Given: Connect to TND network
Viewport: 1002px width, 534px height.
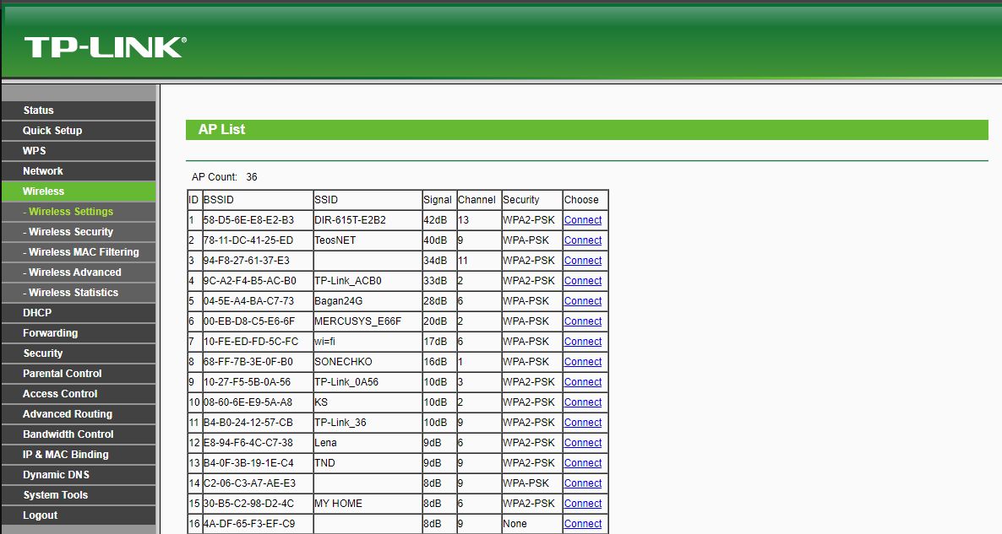Looking at the screenshot, I should [583, 463].
